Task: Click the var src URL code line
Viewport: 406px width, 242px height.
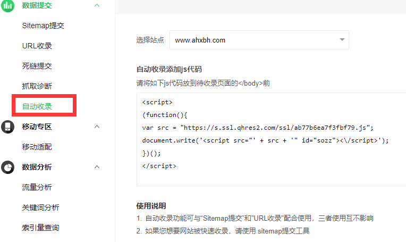Action: [258, 128]
